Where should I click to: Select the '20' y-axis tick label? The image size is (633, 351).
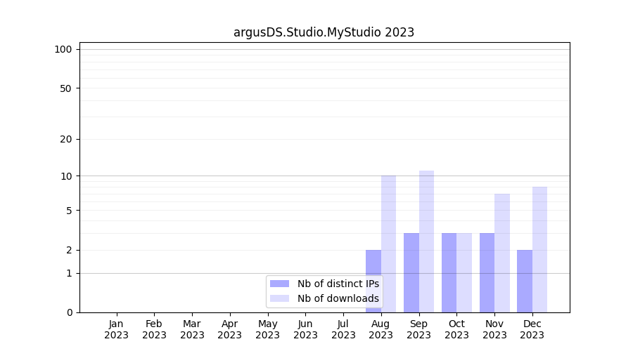pos(67,139)
